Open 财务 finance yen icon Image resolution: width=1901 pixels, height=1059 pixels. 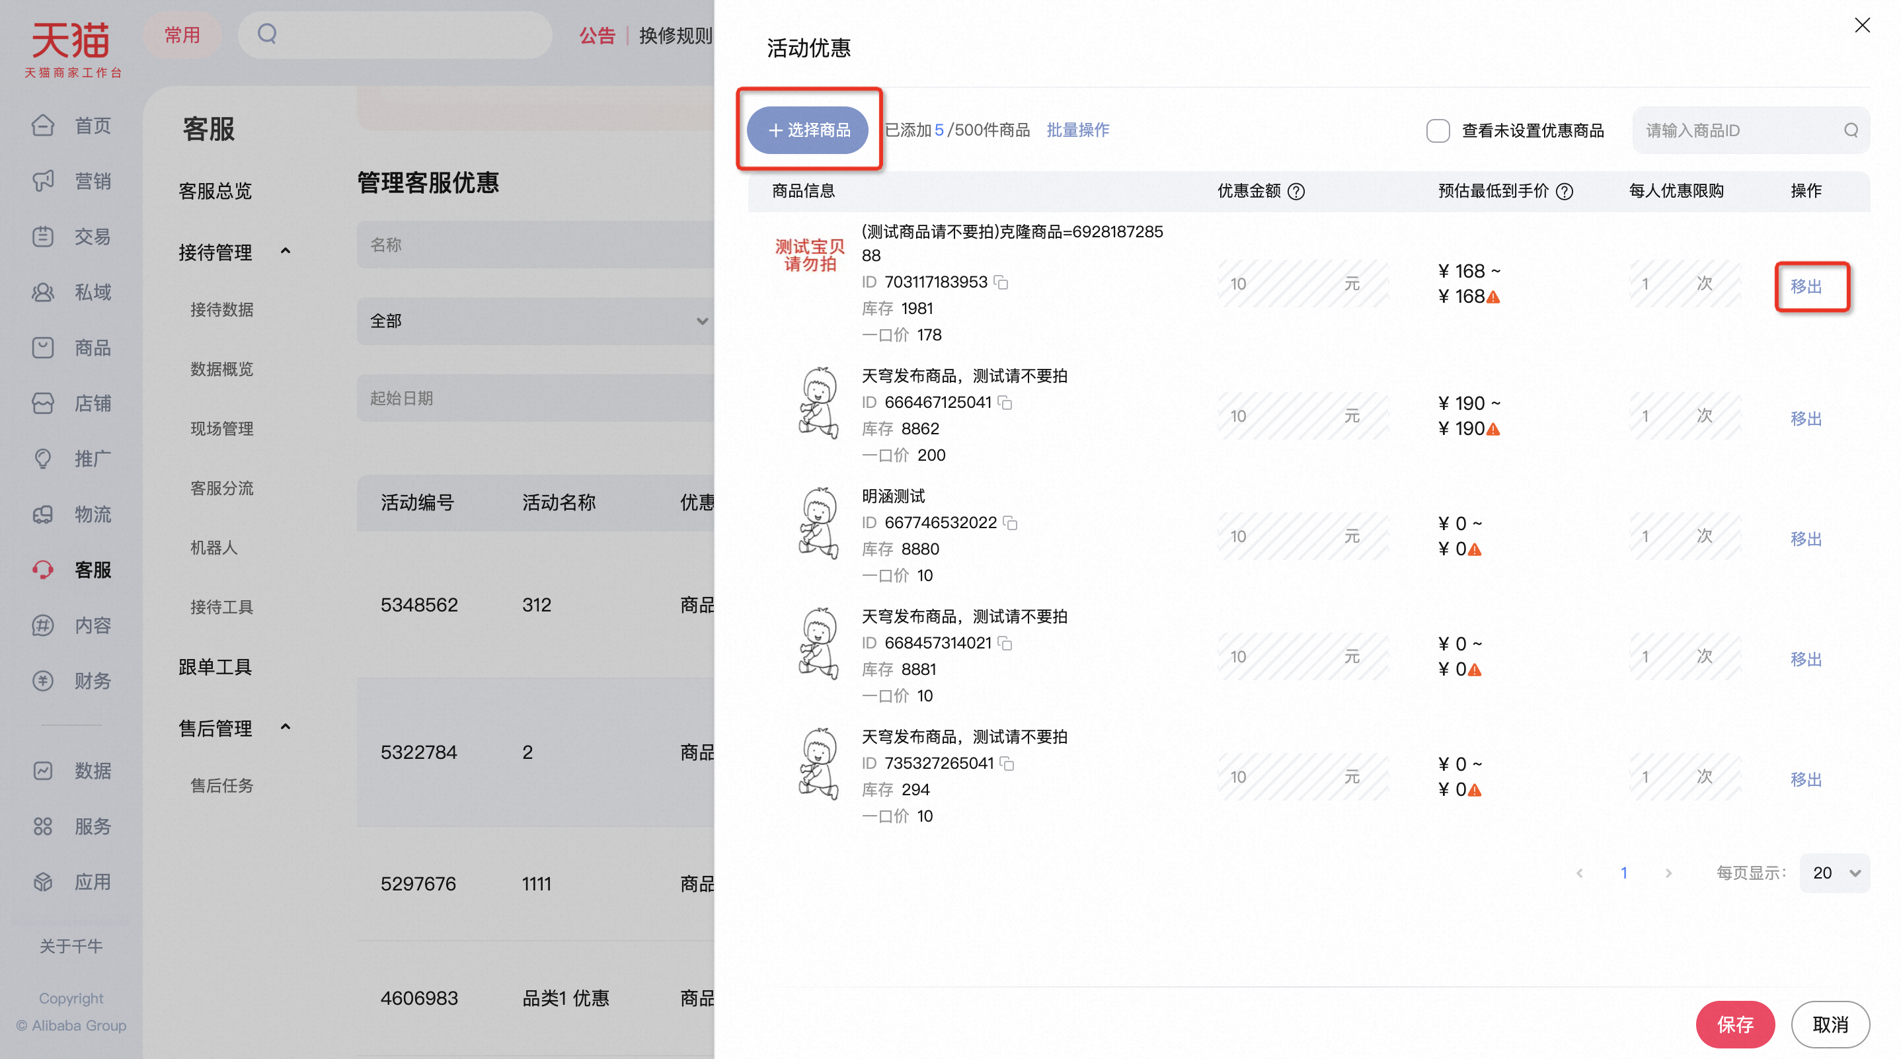click(43, 680)
